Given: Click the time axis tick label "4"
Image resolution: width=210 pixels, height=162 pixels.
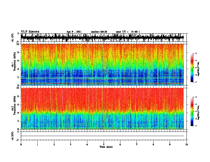Looking at the screenshot, I should coord(87,145).
